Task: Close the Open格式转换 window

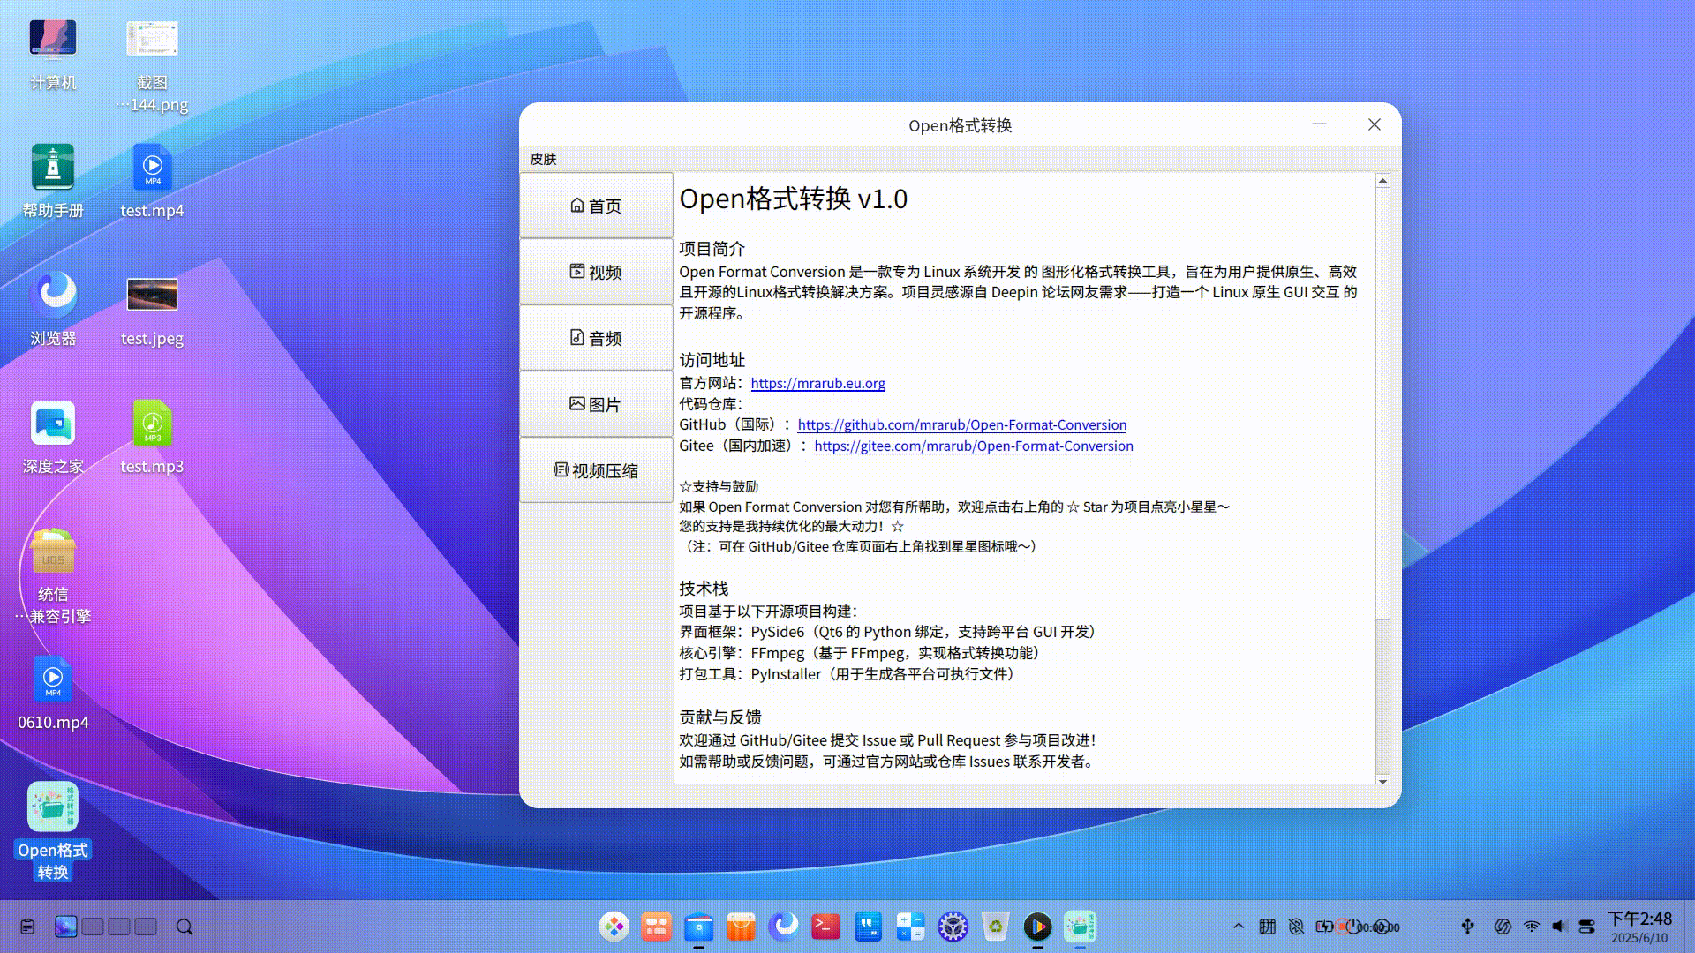Action: [1375, 124]
